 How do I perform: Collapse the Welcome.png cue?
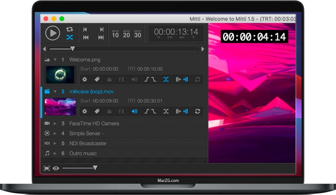pos(55,60)
